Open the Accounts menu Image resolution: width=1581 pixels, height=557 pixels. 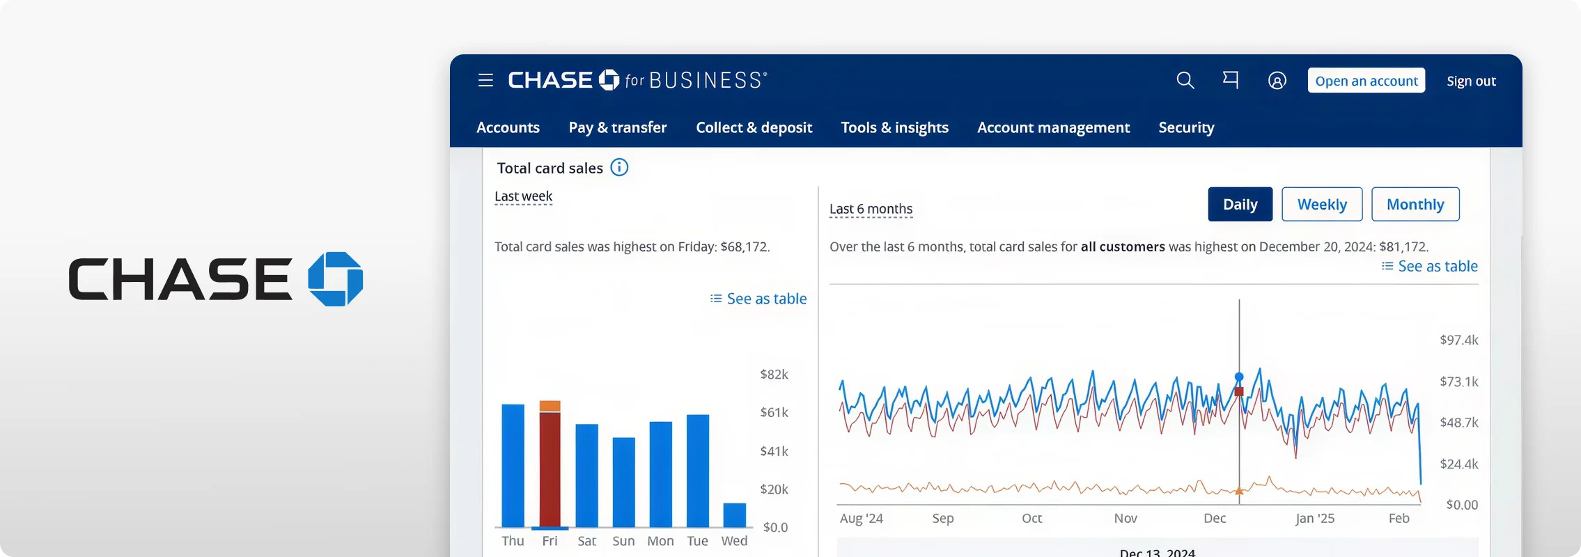tap(508, 127)
